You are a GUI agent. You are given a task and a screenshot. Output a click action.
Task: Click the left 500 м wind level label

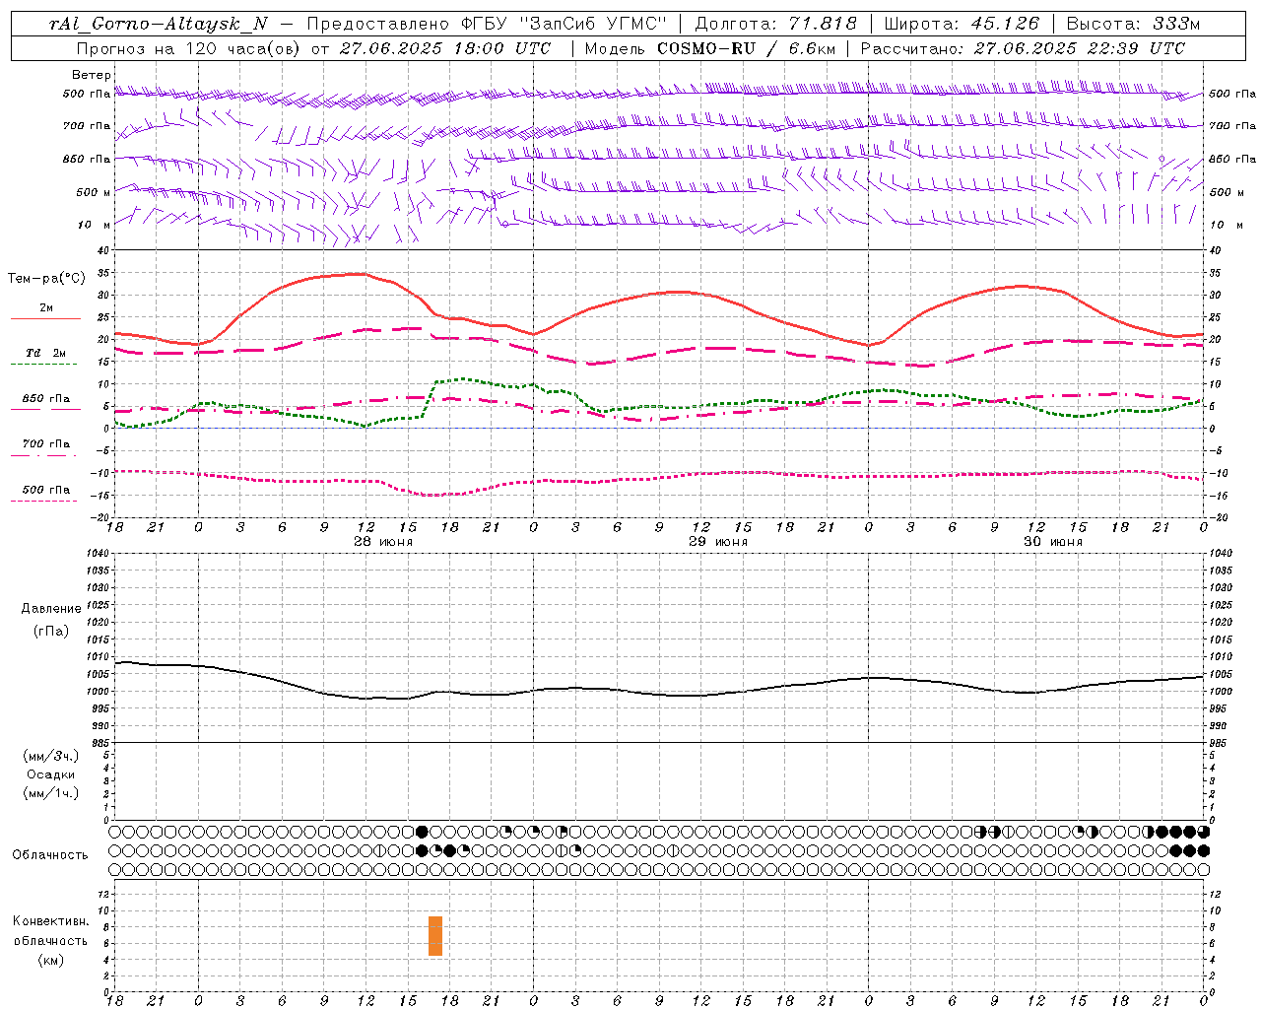pos(94,192)
